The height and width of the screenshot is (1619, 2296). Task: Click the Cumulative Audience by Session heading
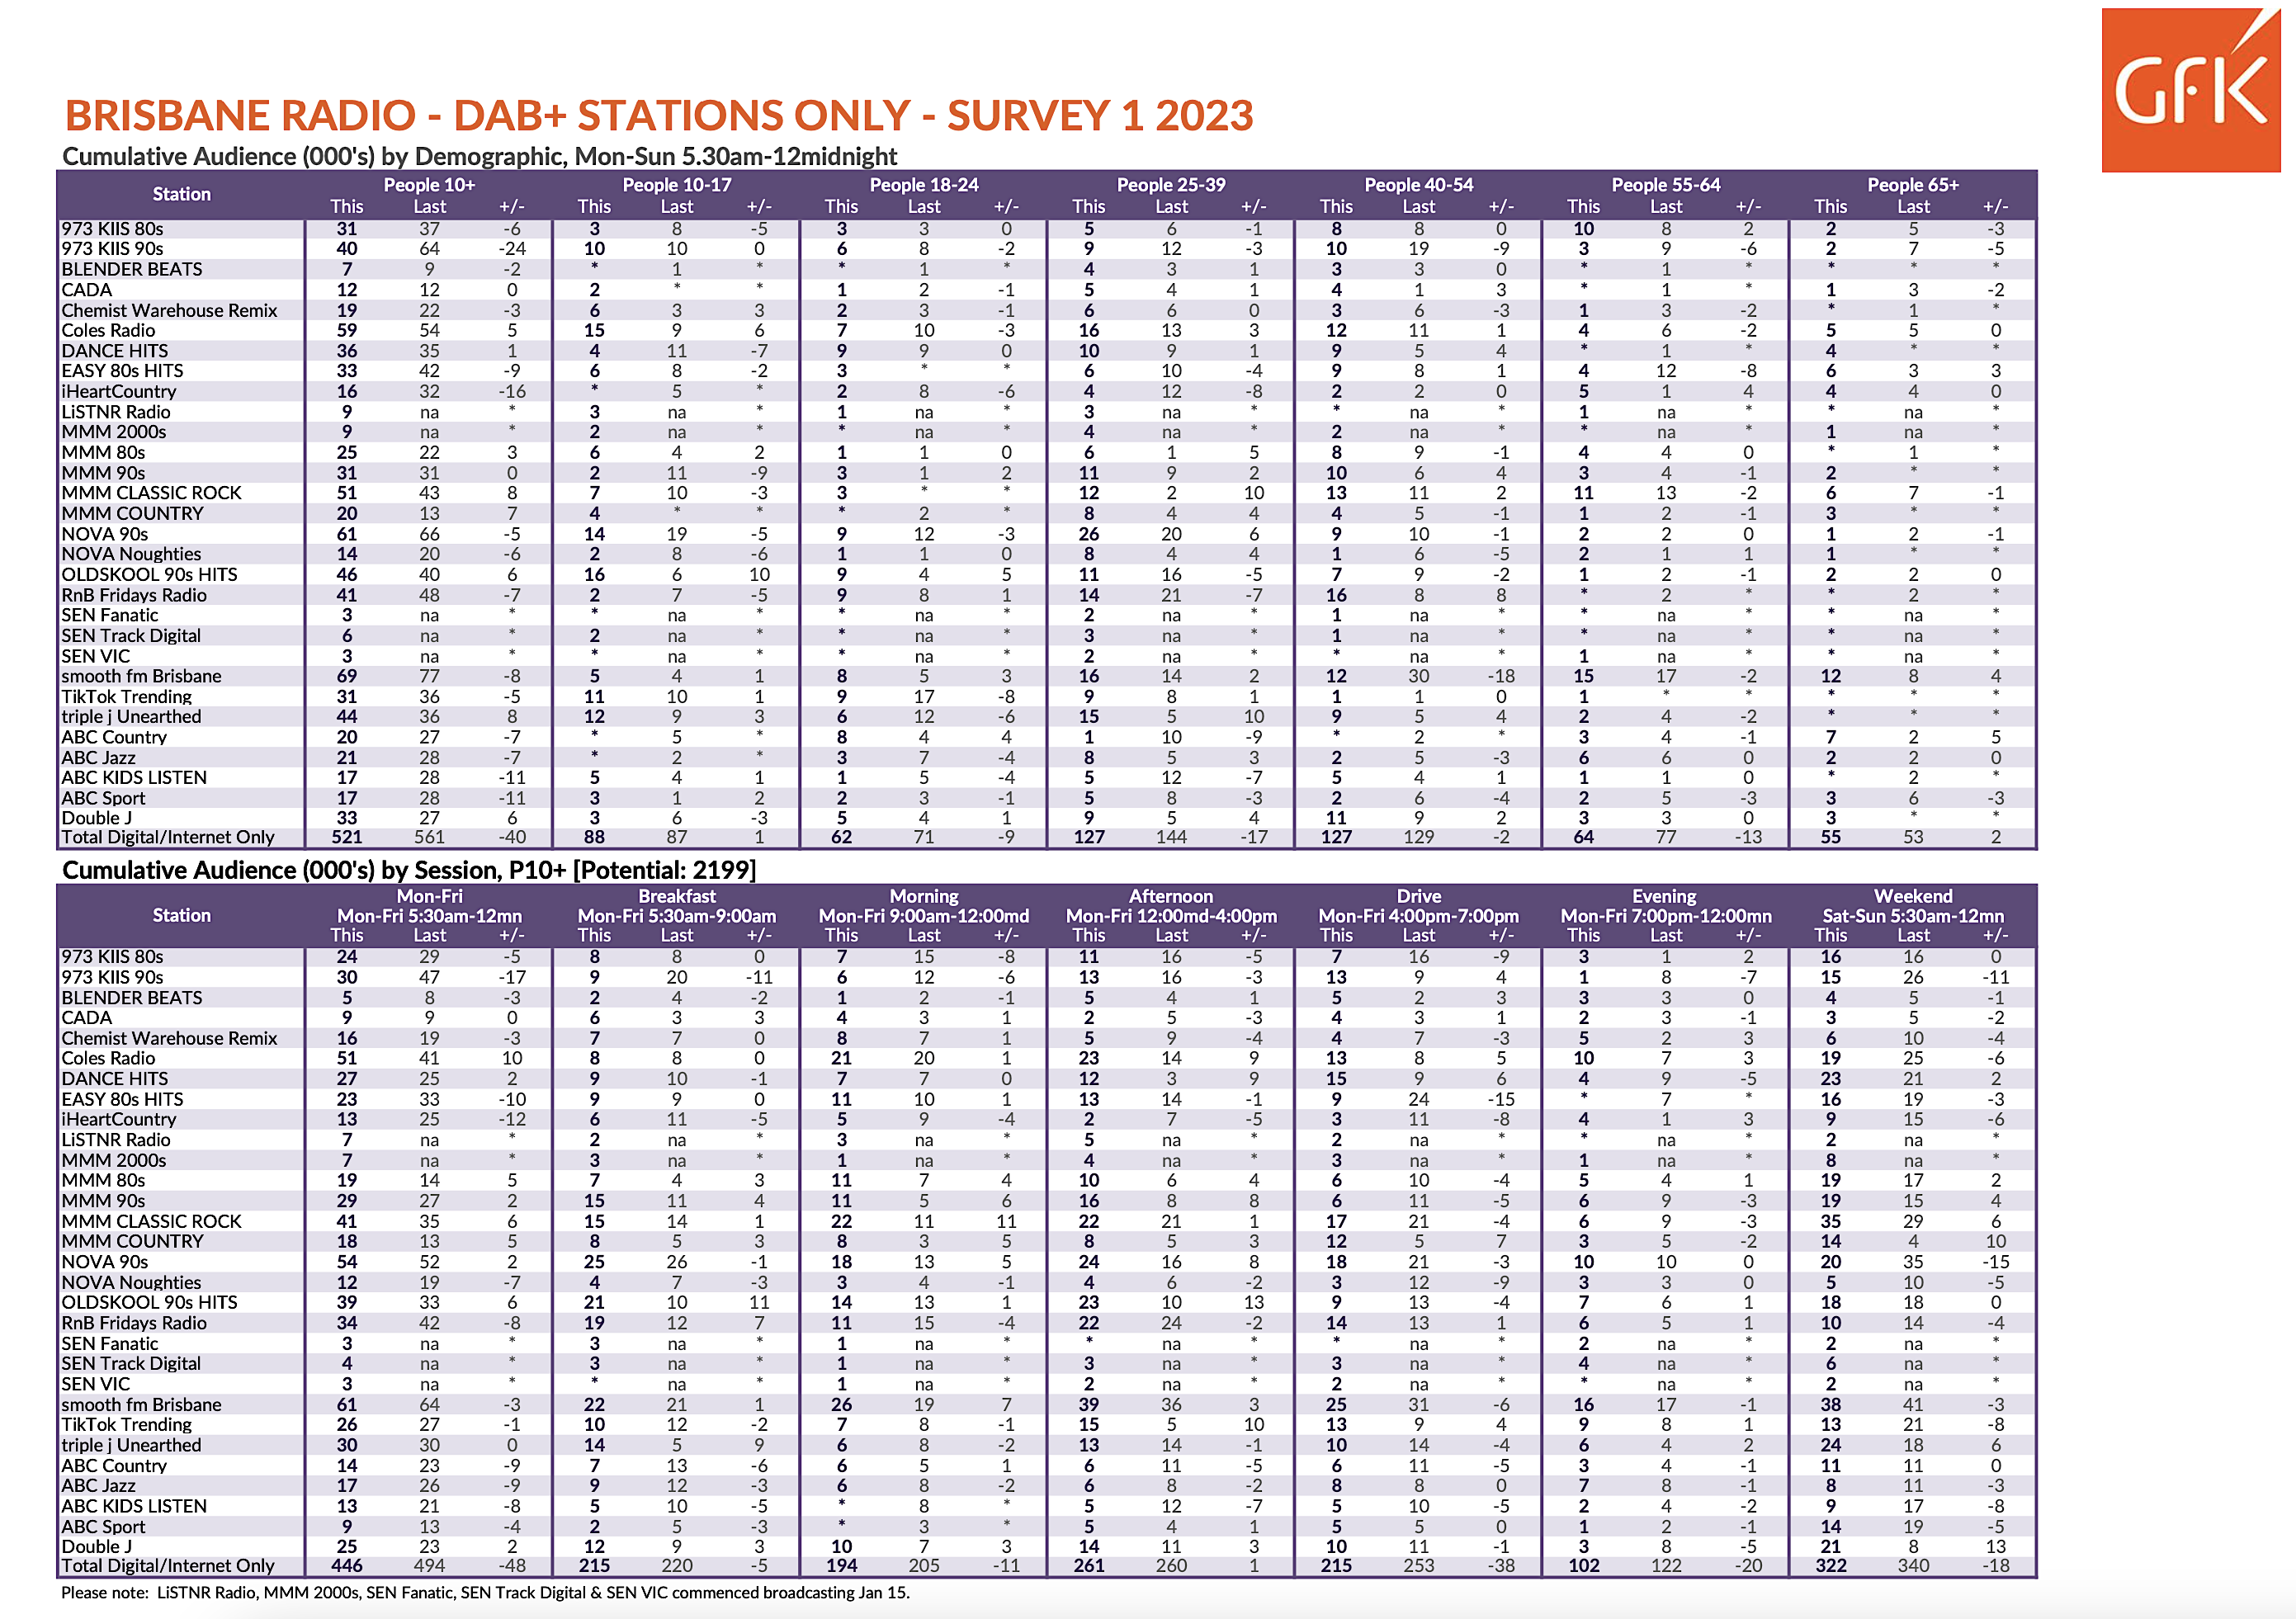pyautogui.click(x=409, y=870)
